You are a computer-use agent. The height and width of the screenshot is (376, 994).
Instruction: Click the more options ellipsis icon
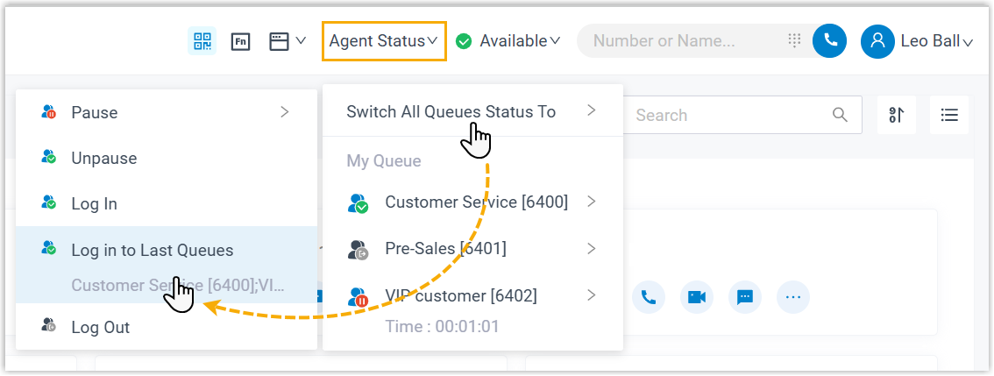(793, 297)
